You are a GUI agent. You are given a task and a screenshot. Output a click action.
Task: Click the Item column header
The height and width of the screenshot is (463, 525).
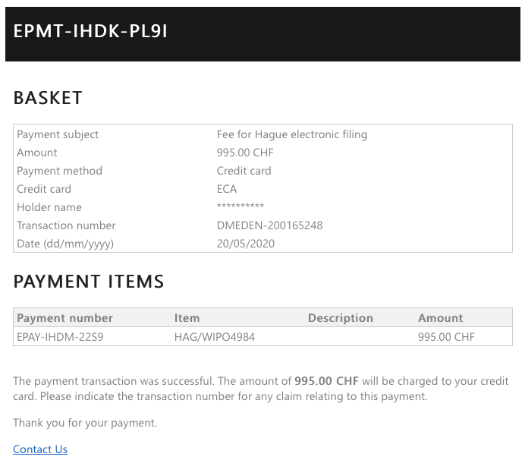[187, 318]
